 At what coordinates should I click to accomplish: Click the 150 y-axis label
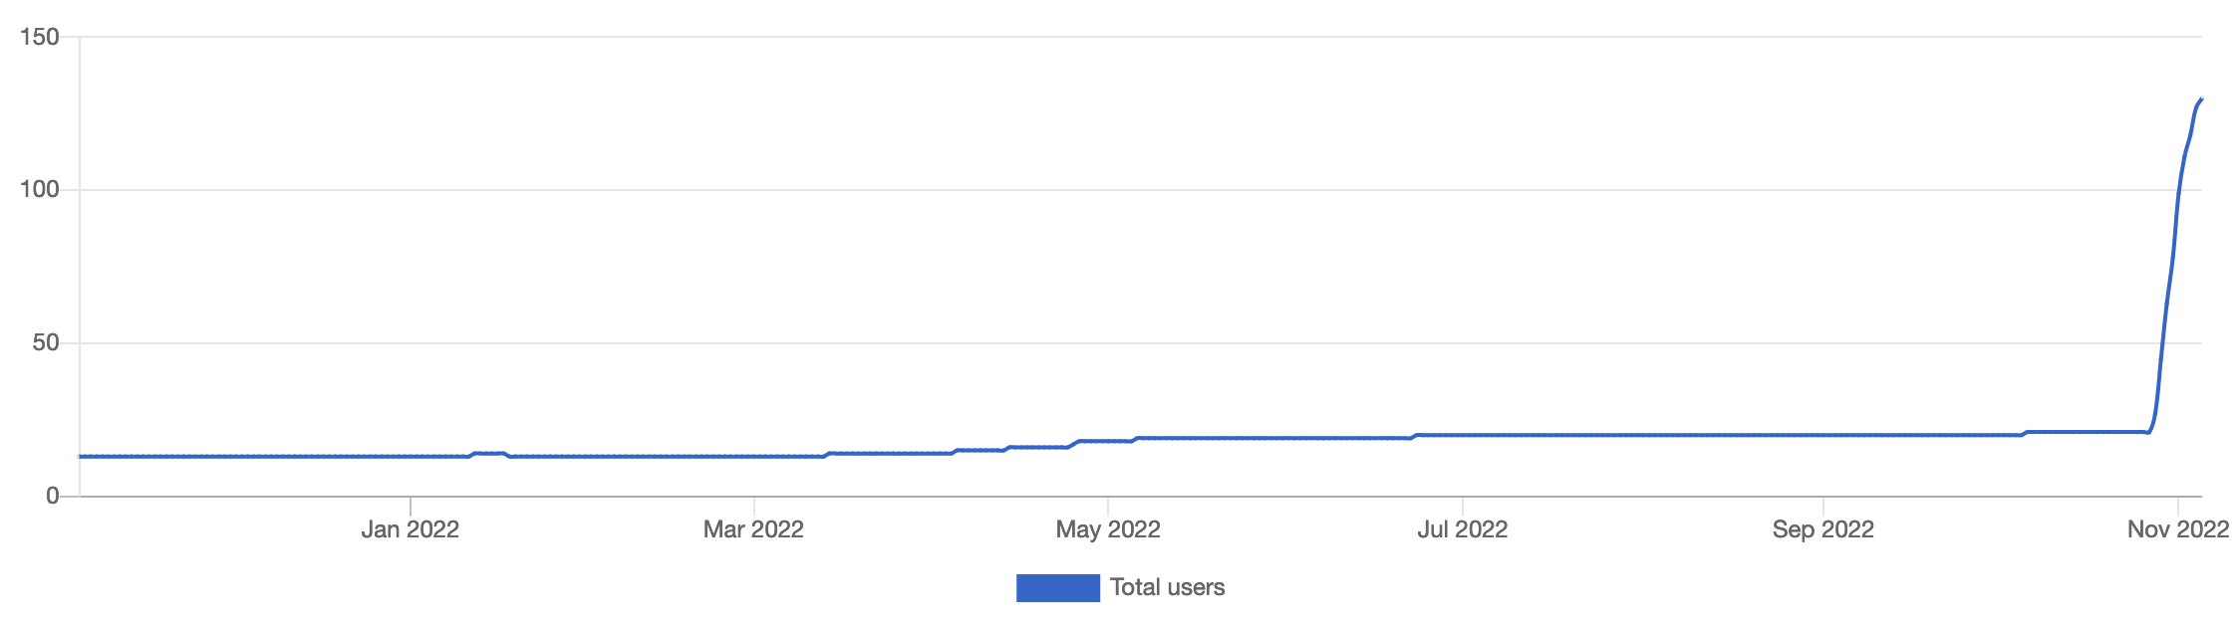coord(40,37)
